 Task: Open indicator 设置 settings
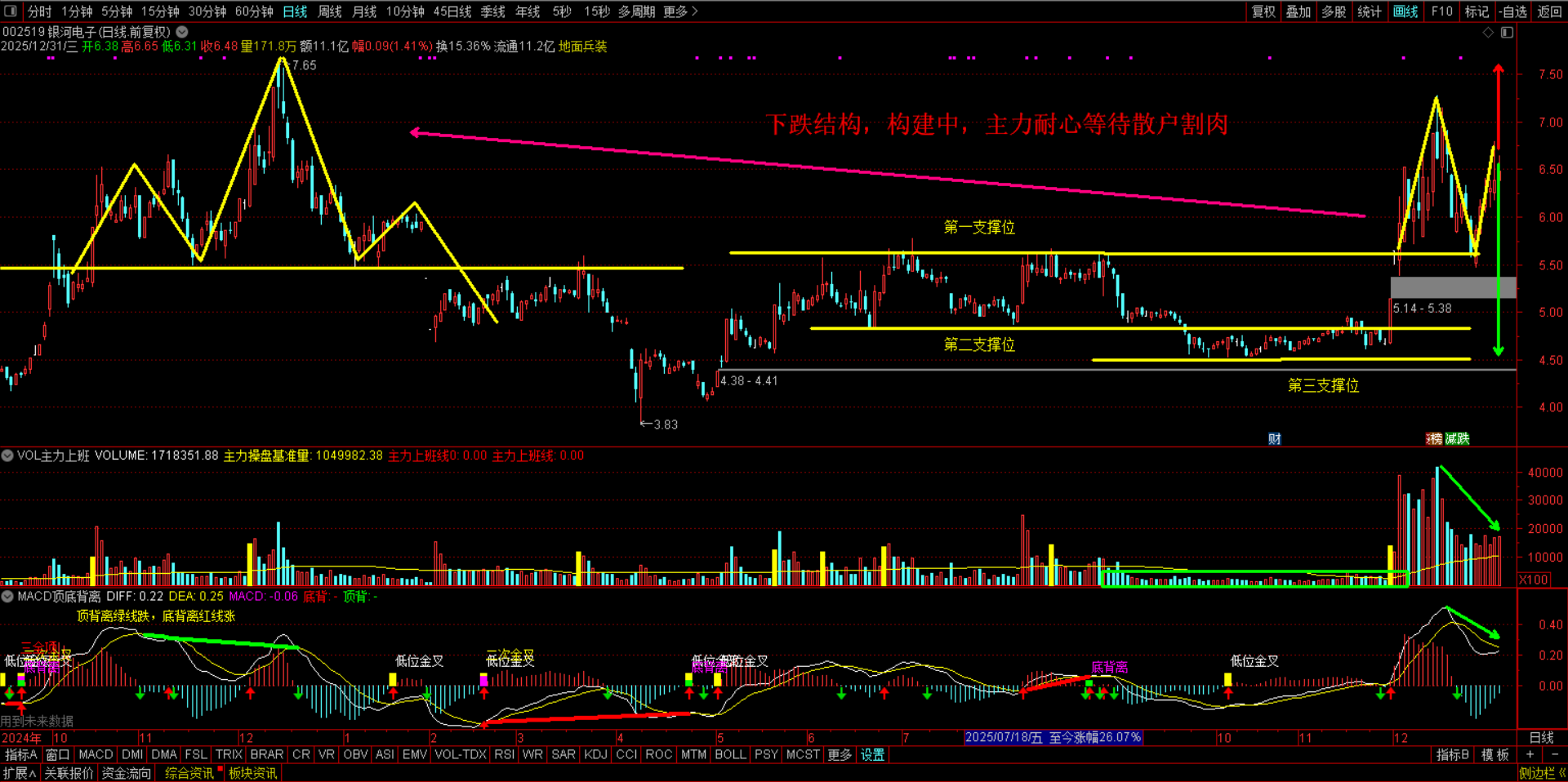[x=872, y=754]
